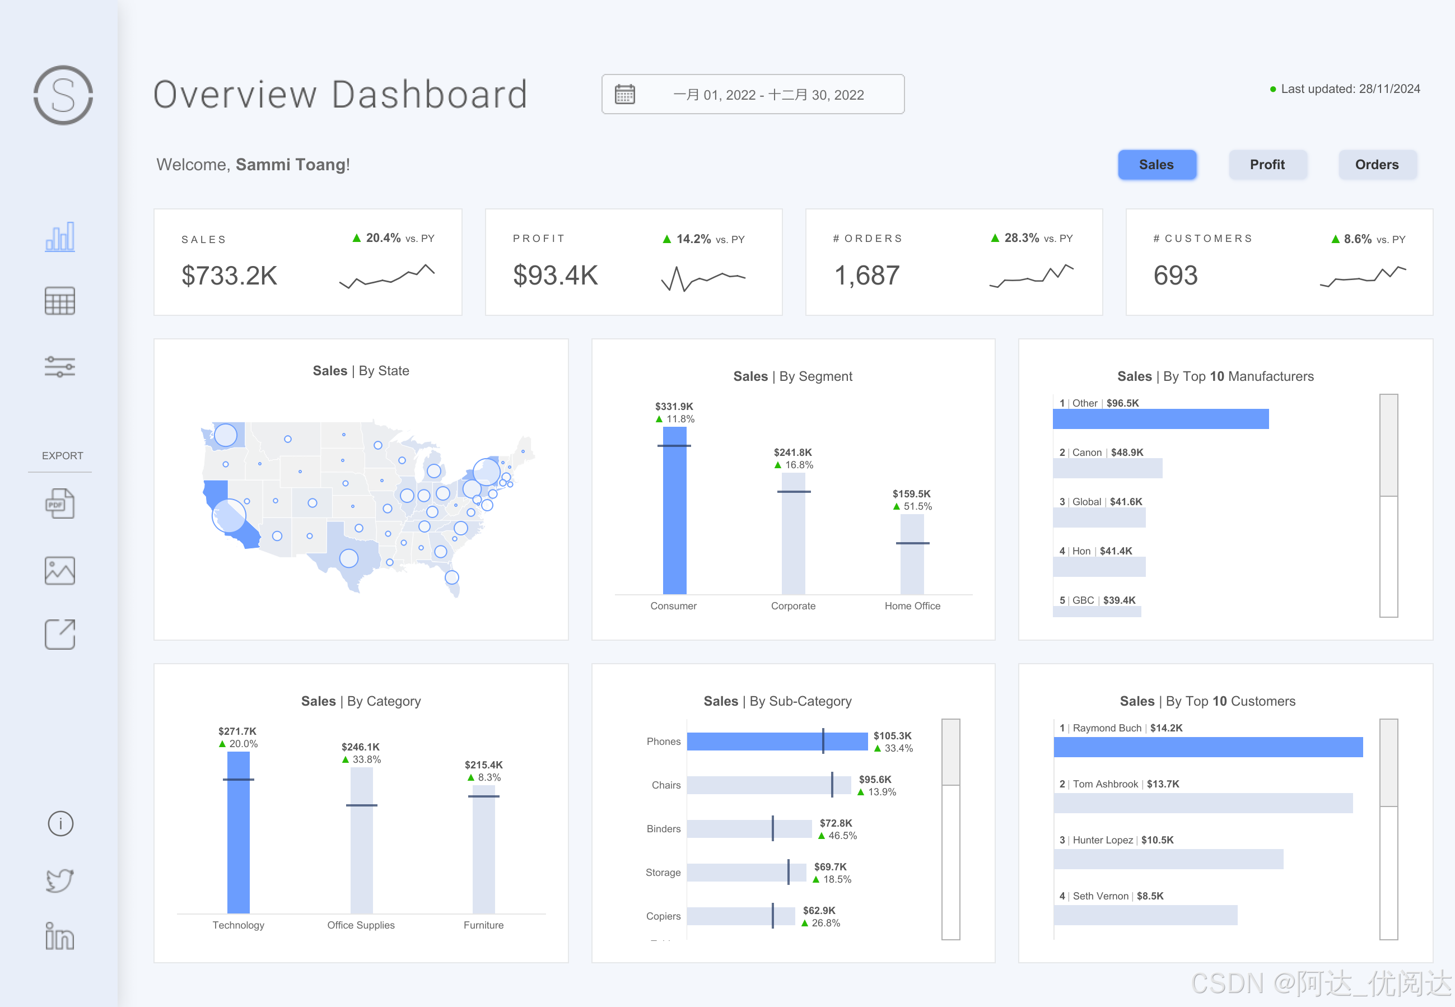The width and height of the screenshot is (1455, 1007).
Task: Click the Raymond Buch customer bar
Action: click(1207, 747)
